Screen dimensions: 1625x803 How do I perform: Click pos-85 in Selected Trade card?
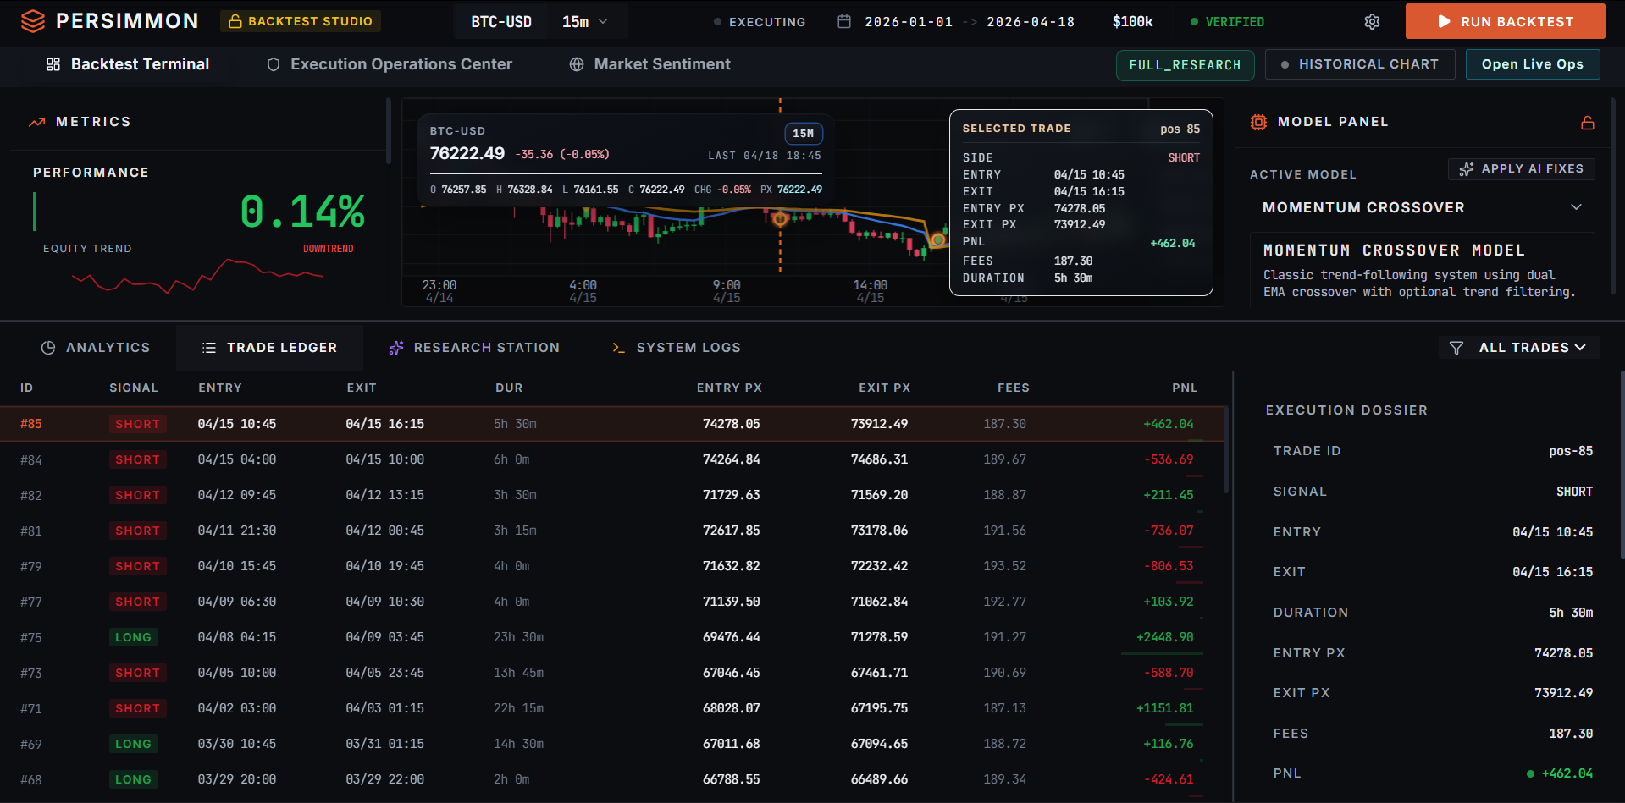pos(1180,129)
